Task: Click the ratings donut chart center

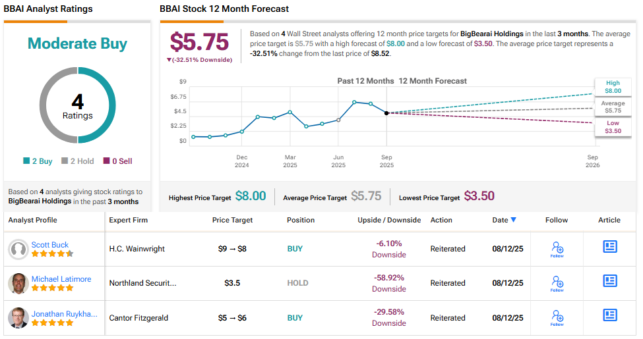Action: (78, 106)
